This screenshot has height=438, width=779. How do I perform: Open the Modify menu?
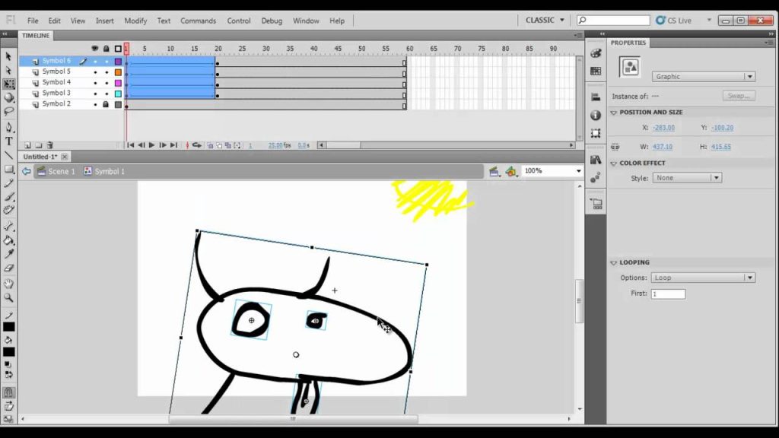(135, 21)
